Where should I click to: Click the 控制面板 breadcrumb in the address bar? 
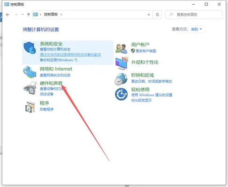coord(51,14)
